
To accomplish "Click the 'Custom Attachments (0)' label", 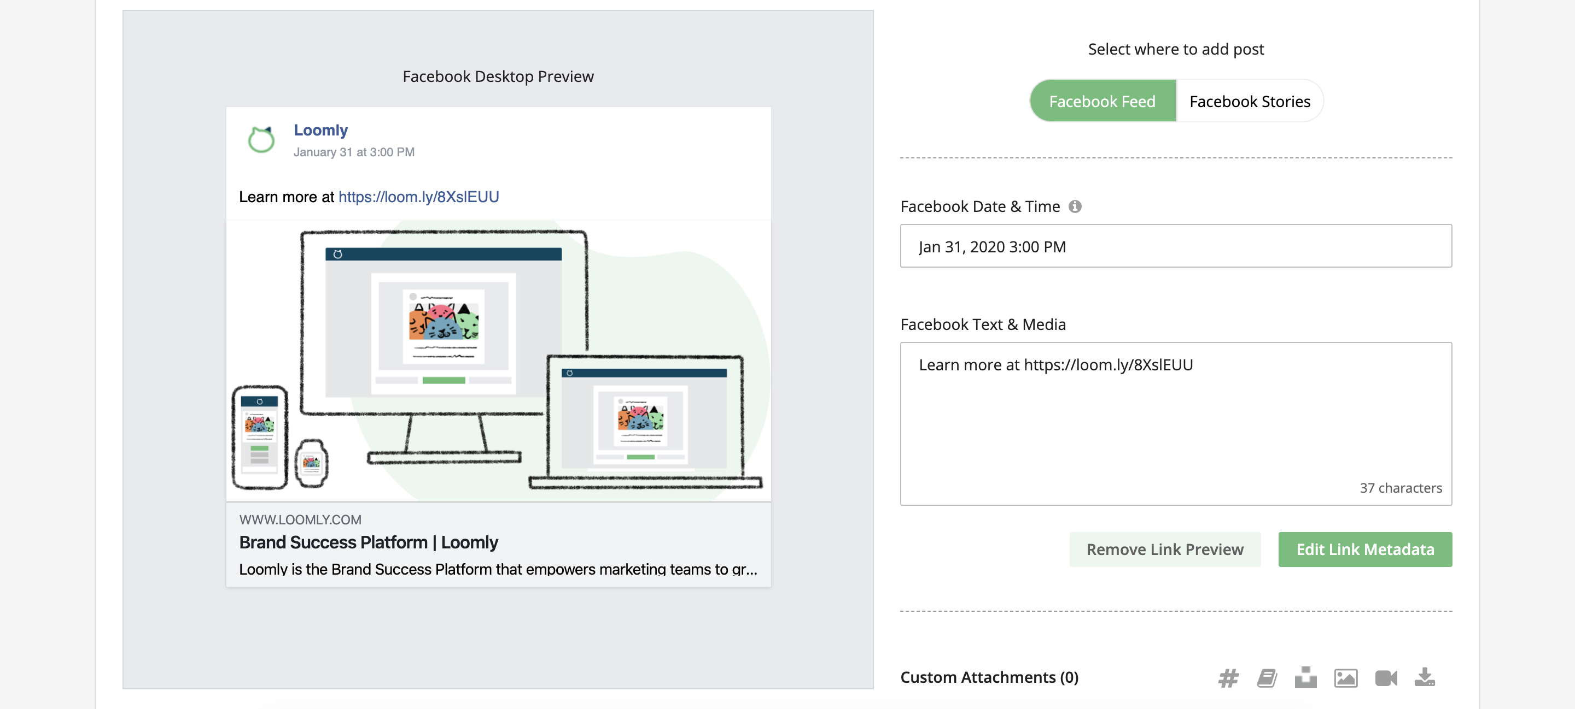I will 989,677.
